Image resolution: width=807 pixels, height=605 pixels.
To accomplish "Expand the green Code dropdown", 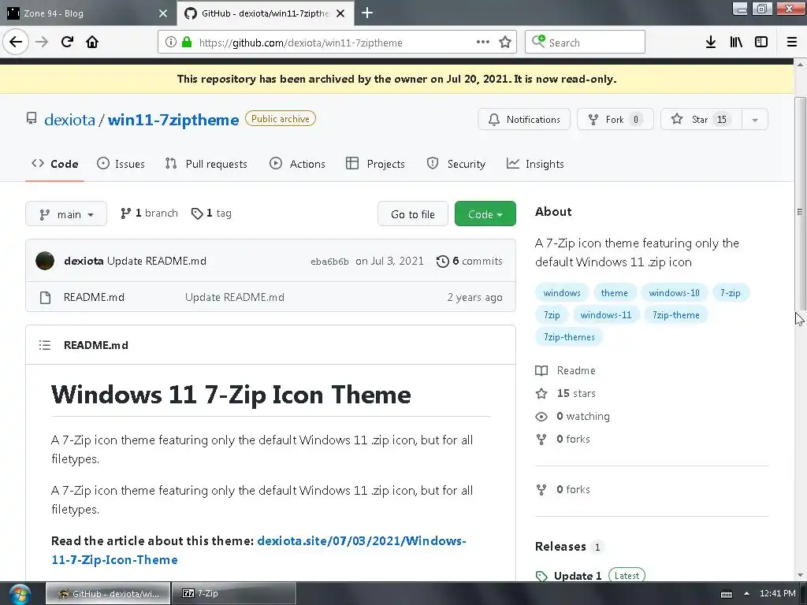I will 485,214.
